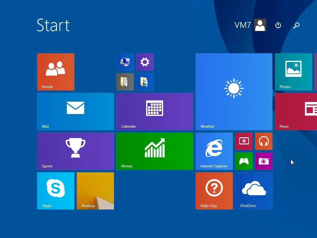This screenshot has width=317, height=238.
Task: Open the Weather tile
Action: (x=234, y=92)
